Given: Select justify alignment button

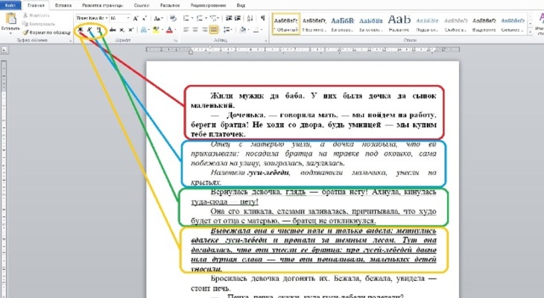Looking at the screenshot, I should [x=214, y=31].
